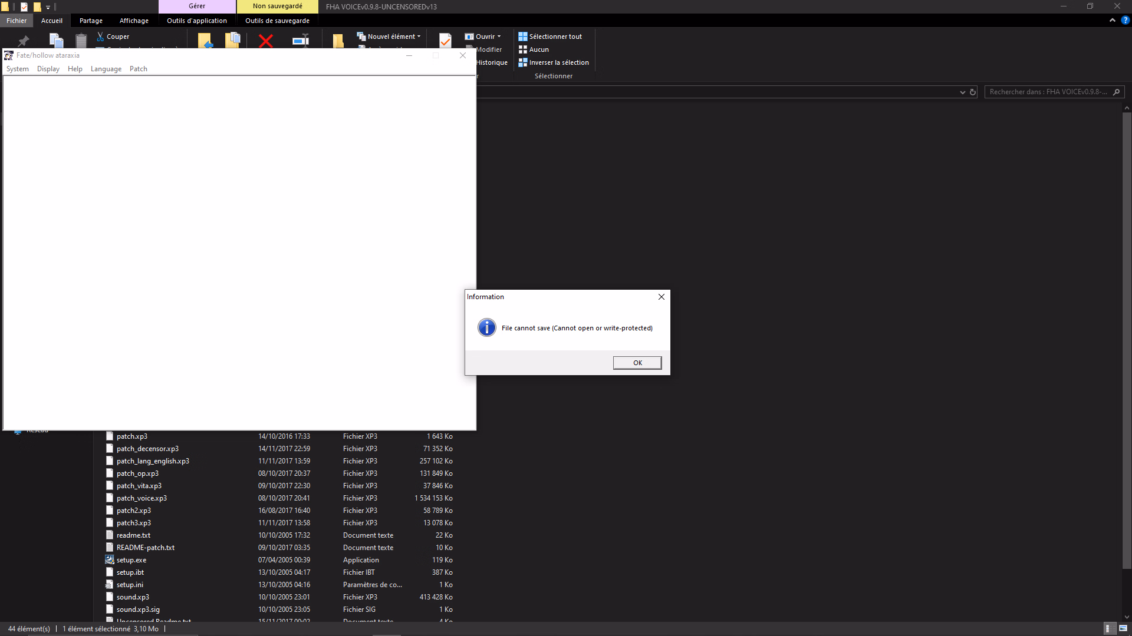Click the search magnifier icon
The height and width of the screenshot is (636, 1132).
point(1116,92)
